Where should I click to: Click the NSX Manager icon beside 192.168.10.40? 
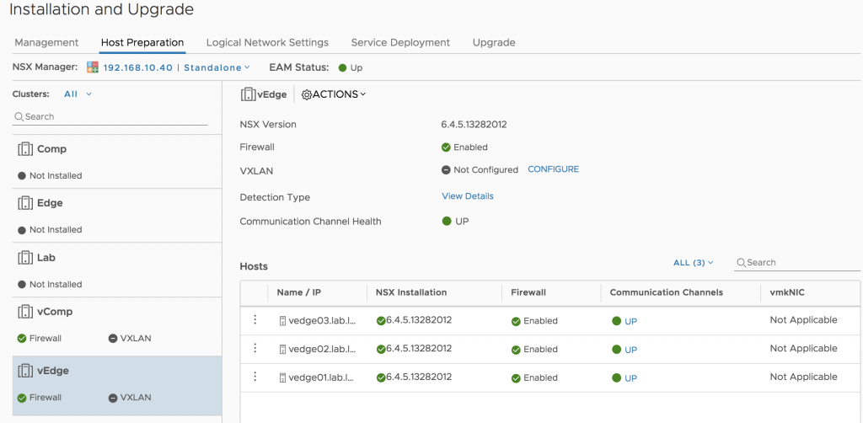(93, 67)
